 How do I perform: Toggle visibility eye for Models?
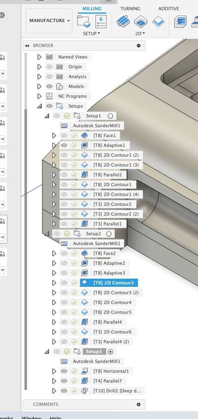(x=49, y=86)
